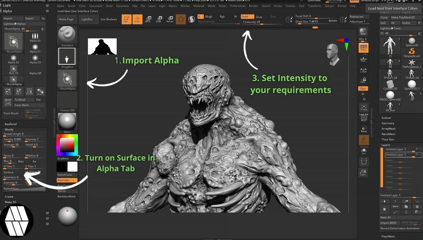Click the BPR render icon

point(363,32)
